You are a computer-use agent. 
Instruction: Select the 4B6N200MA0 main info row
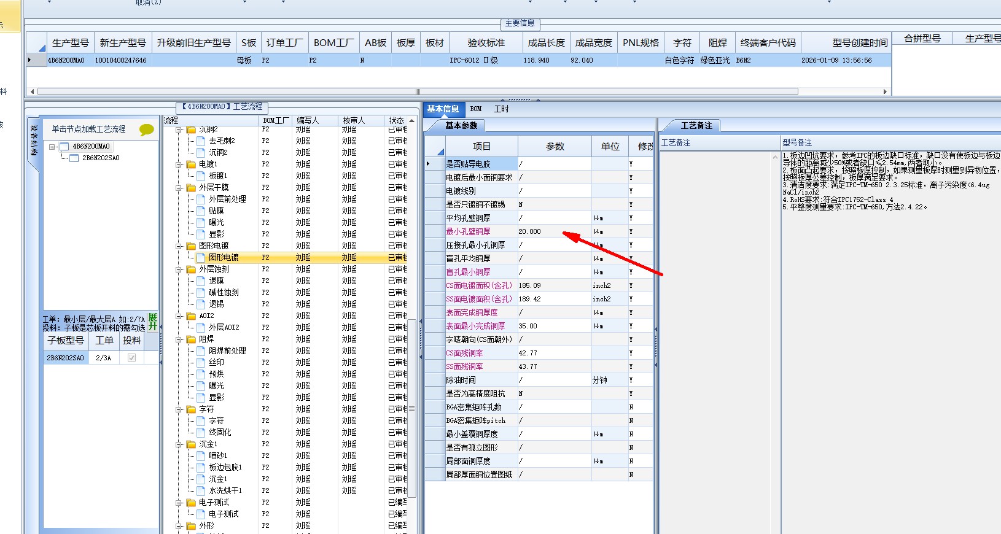(459, 60)
